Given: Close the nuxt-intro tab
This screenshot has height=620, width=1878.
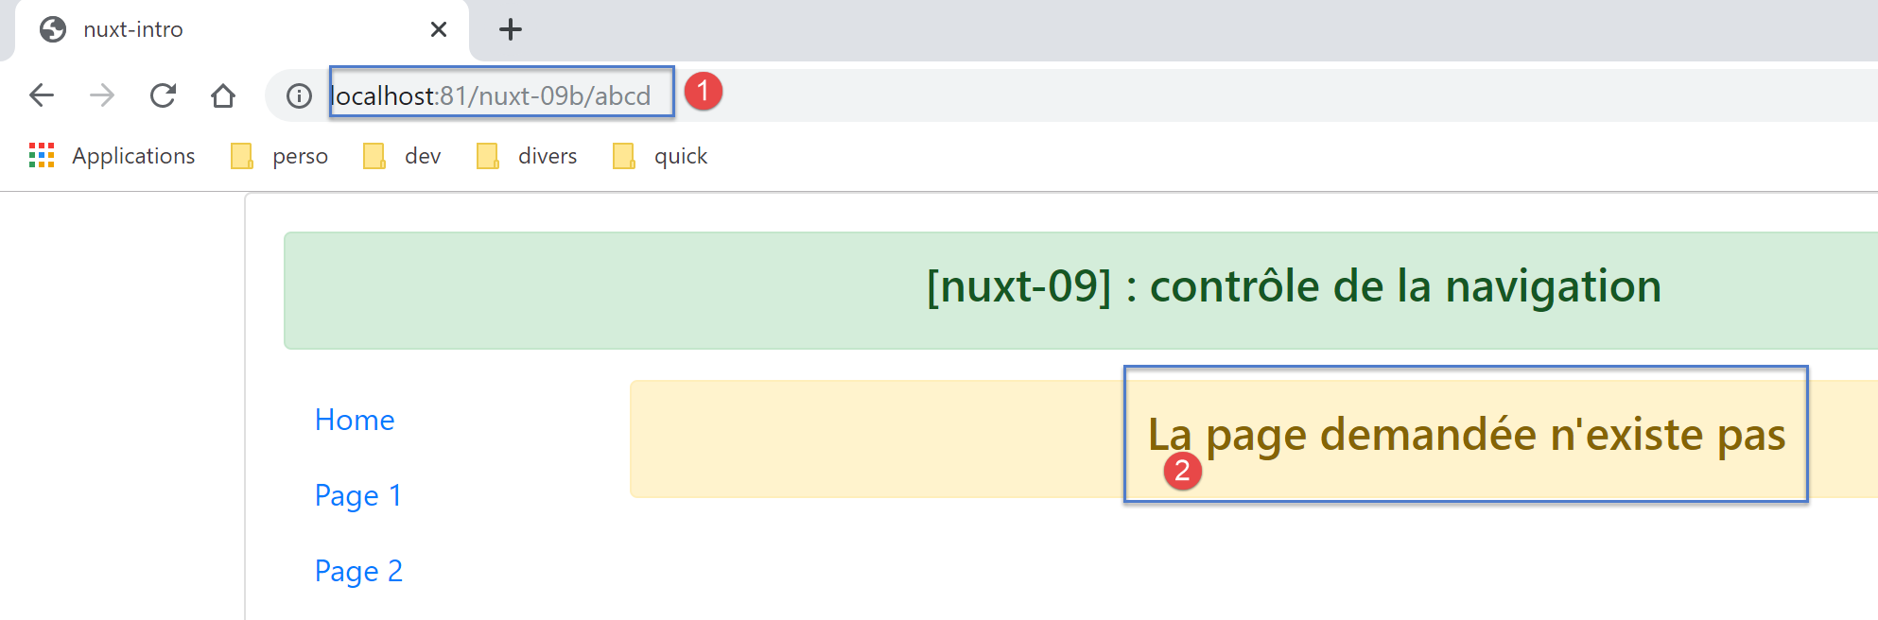Looking at the screenshot, I should (x=439, y=29).
